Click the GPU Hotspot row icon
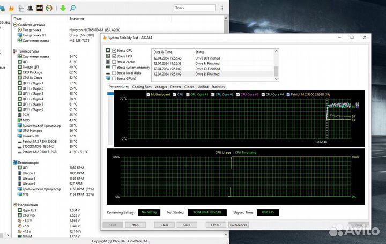The image size is (386, 244). coord(20,130)
